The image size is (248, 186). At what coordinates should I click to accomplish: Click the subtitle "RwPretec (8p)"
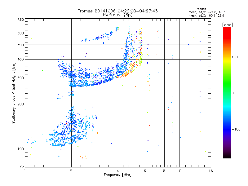117,15
